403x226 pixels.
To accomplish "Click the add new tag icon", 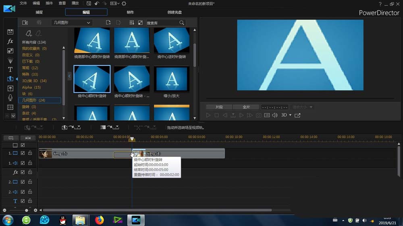I will point(29,33).
